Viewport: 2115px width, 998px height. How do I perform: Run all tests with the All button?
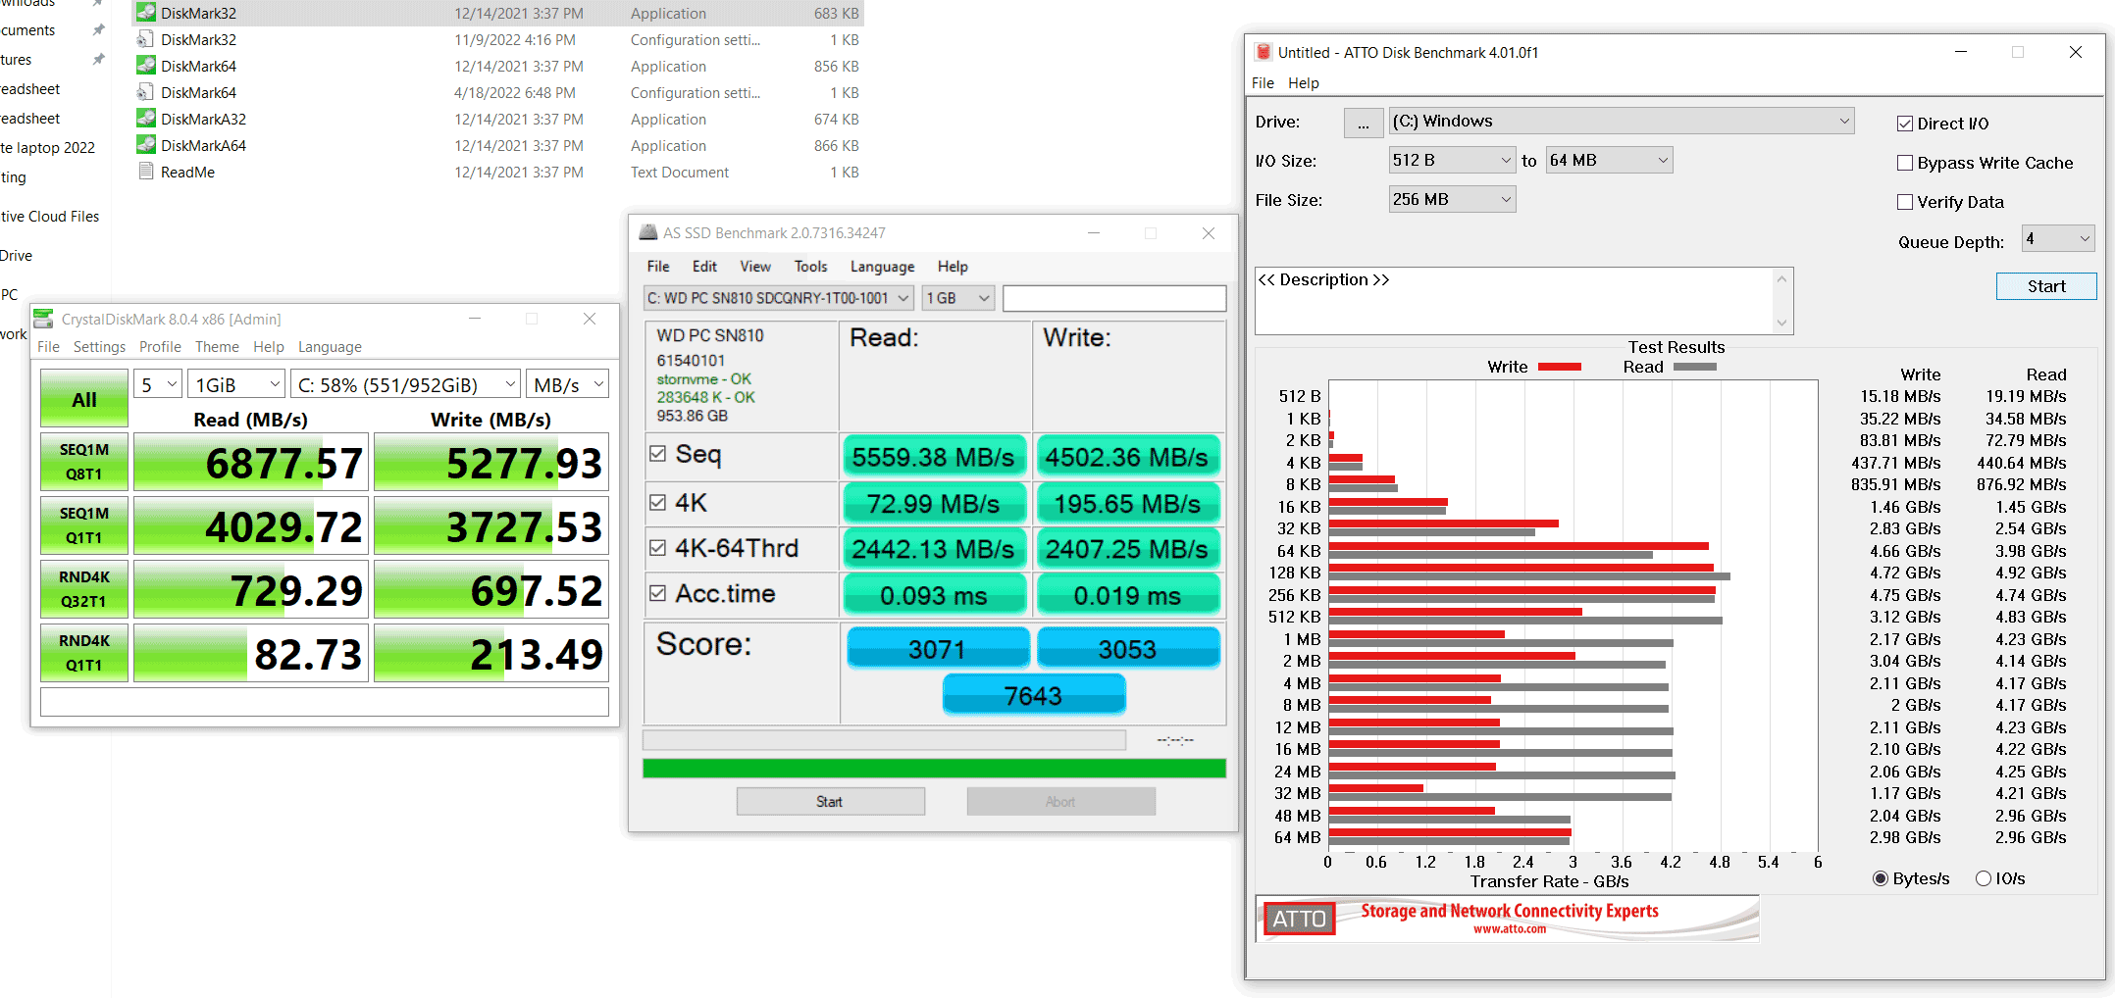click(x=84, y=399)
